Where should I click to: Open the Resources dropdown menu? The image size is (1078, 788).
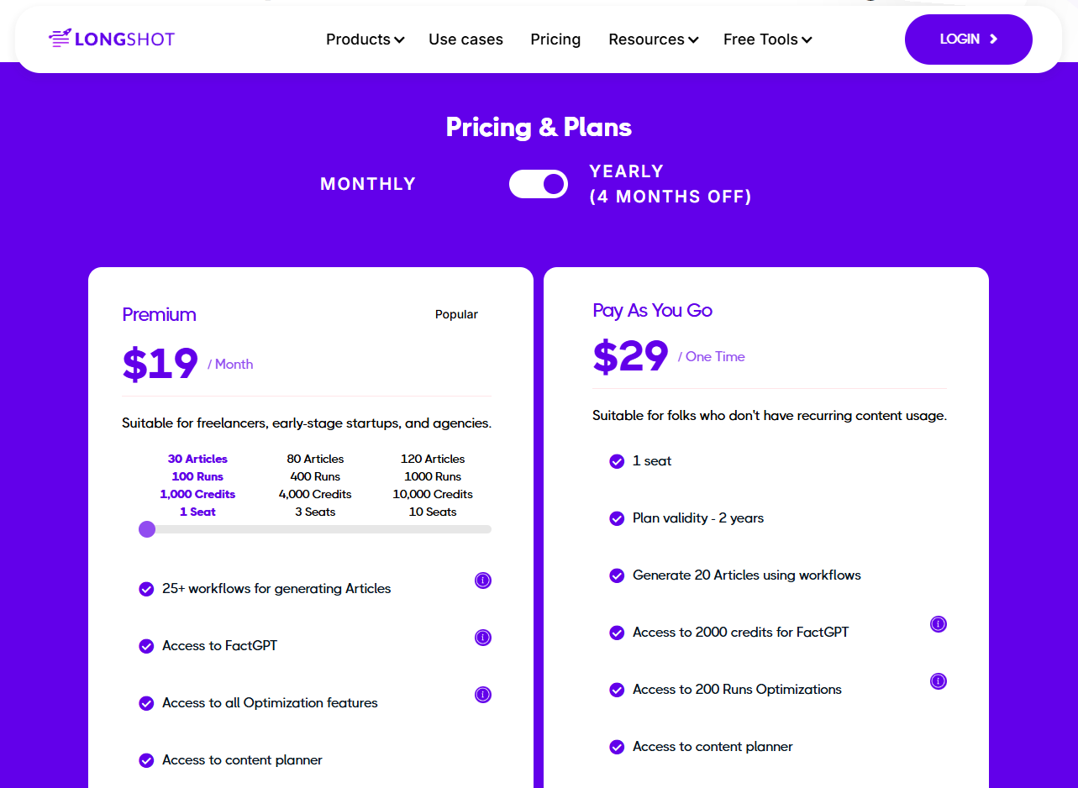click(x=653, y=39)
